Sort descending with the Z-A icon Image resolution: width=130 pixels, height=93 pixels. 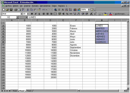click(70, 10)
